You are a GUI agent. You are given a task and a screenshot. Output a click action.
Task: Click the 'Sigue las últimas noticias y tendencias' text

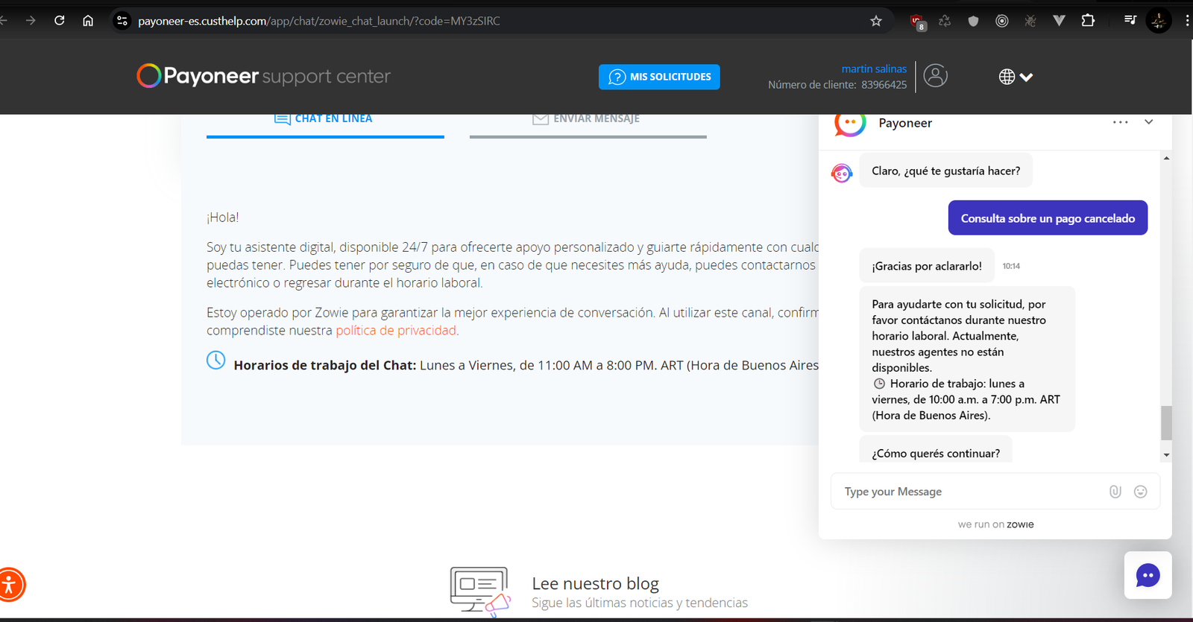[x=640, y=603]
